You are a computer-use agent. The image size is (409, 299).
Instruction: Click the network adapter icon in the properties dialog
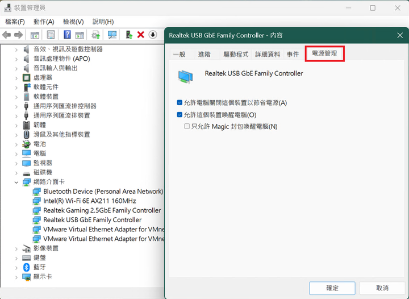(185, 77)
